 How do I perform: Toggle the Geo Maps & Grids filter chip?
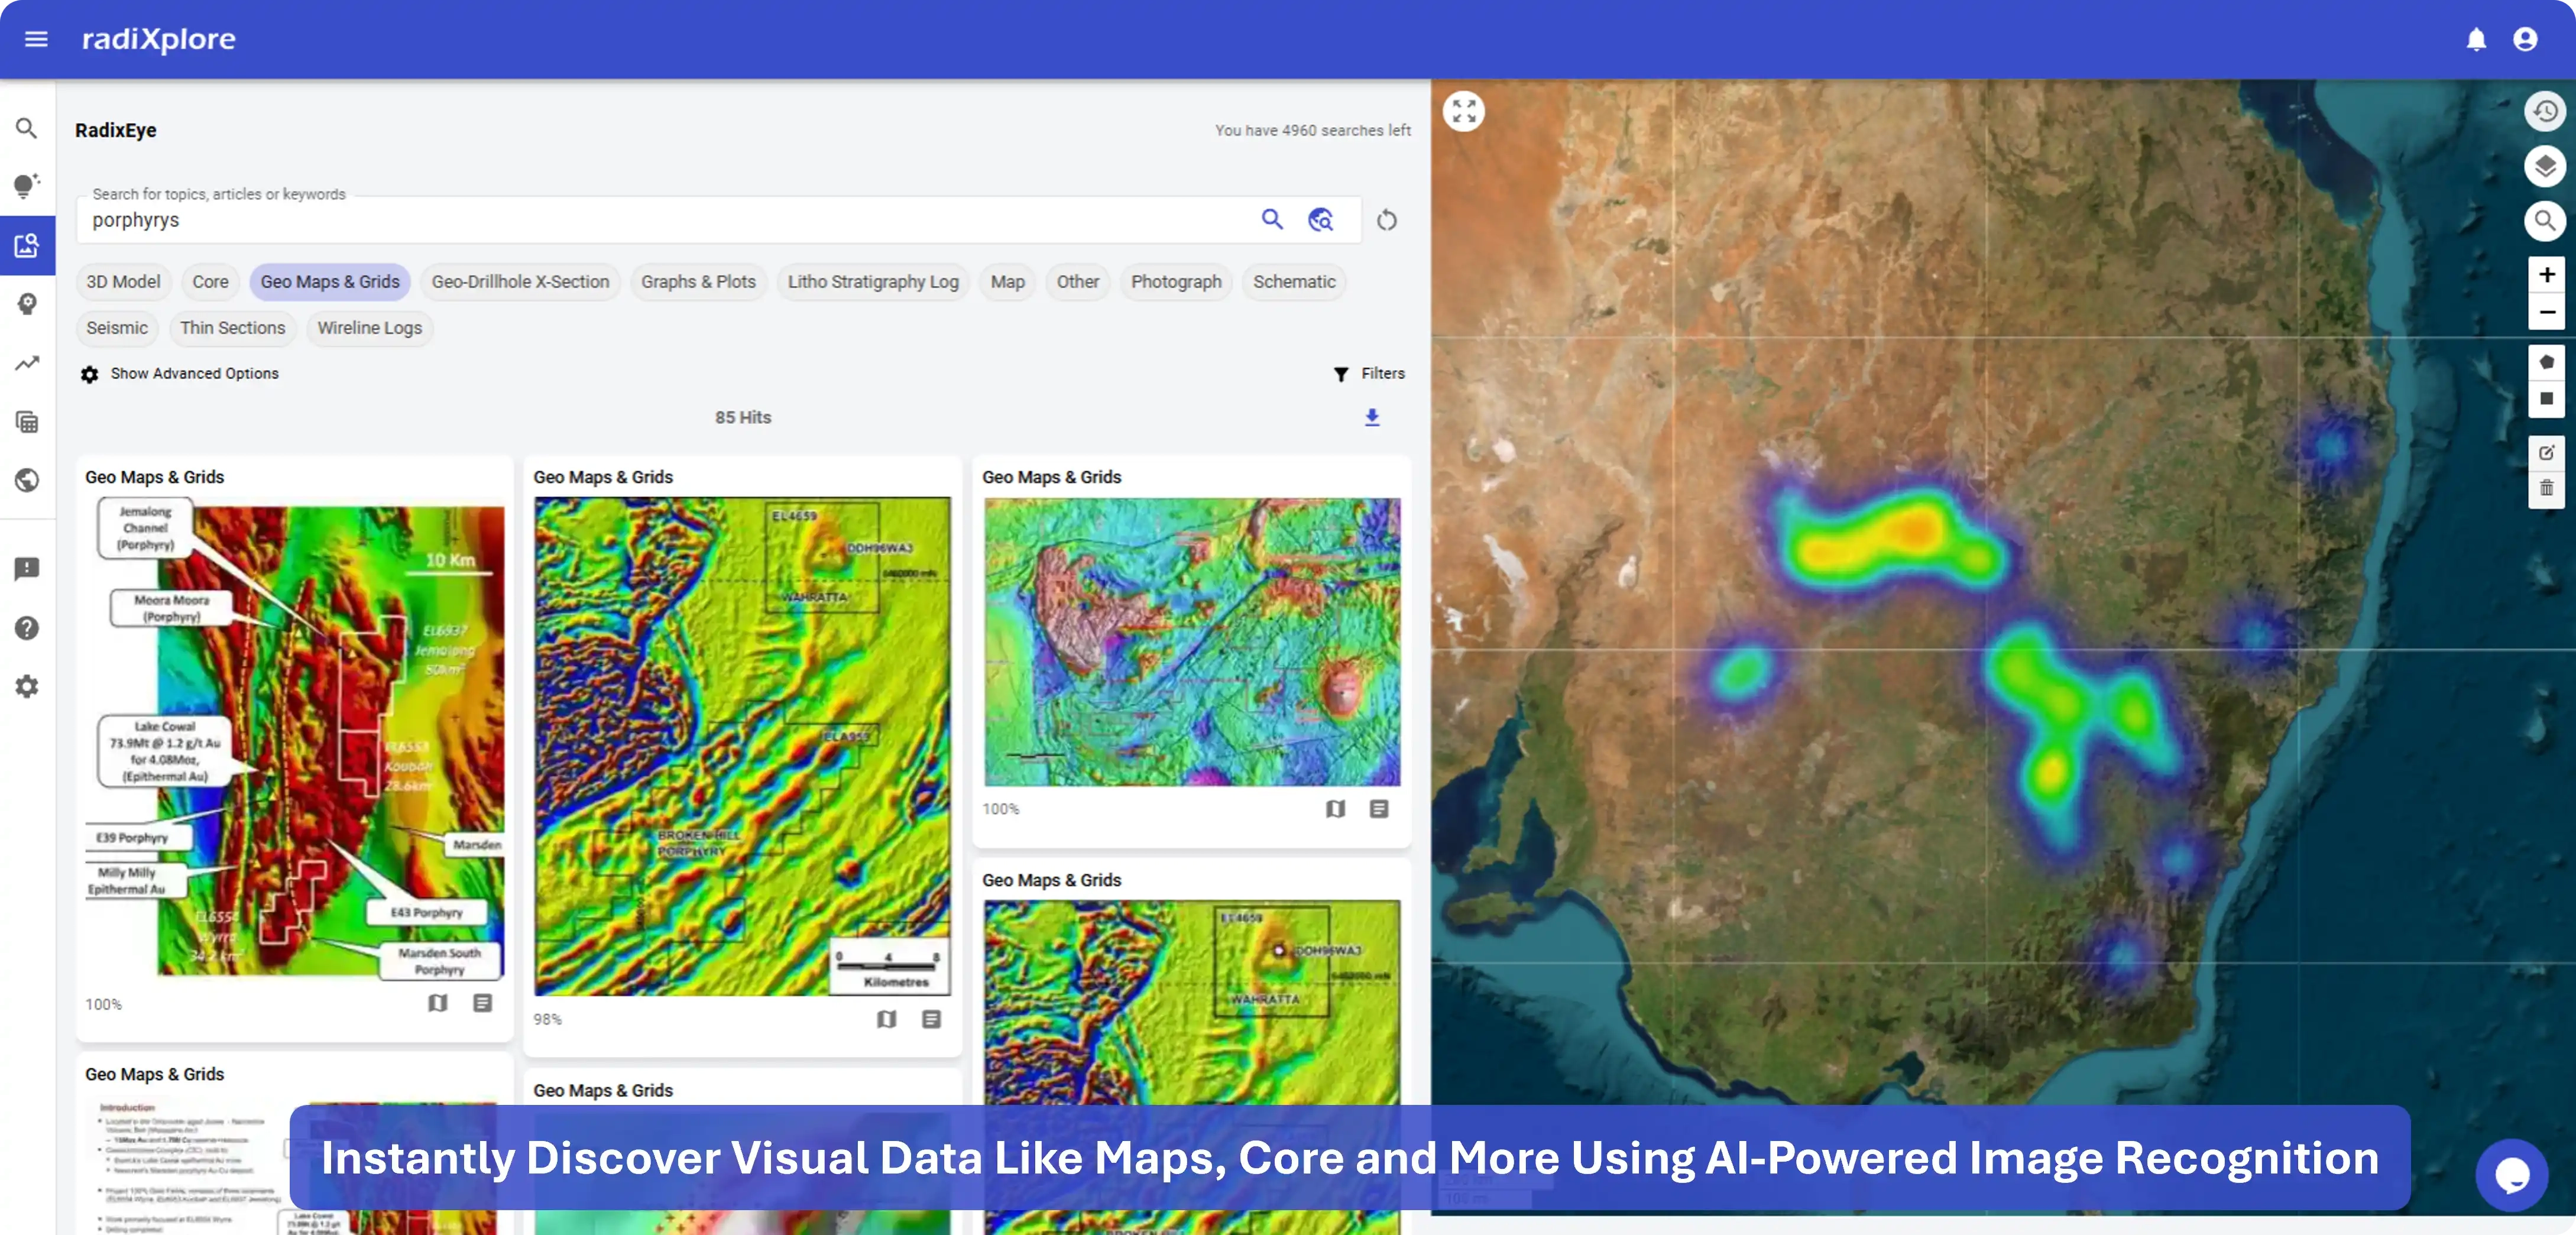click(330, 282)
